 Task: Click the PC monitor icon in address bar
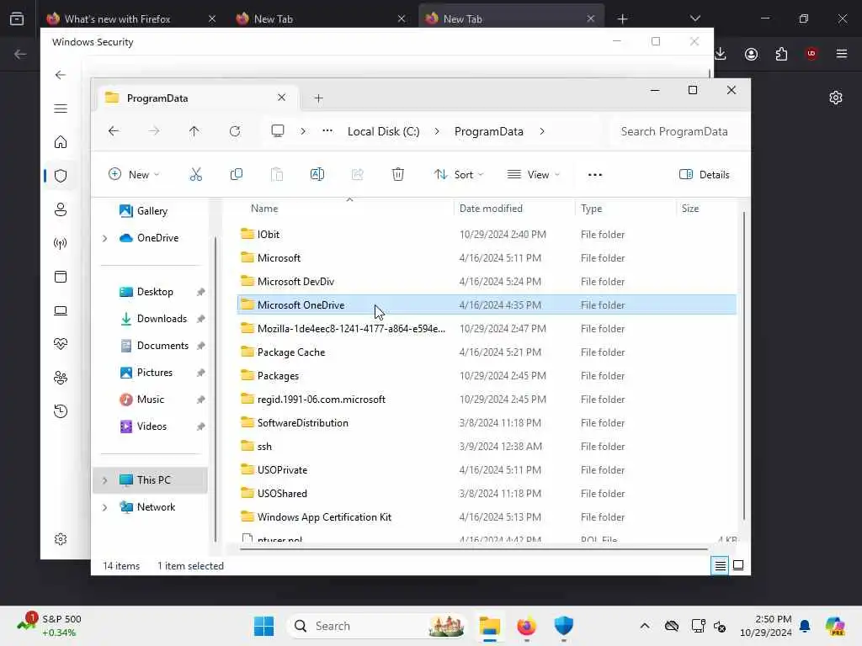pyautogui.click(x=278, y=131)
